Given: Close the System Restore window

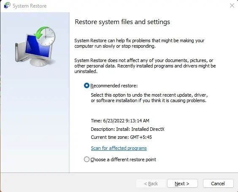Looking at the screenshot, I should pyautogui.click(x=232, y=5).
